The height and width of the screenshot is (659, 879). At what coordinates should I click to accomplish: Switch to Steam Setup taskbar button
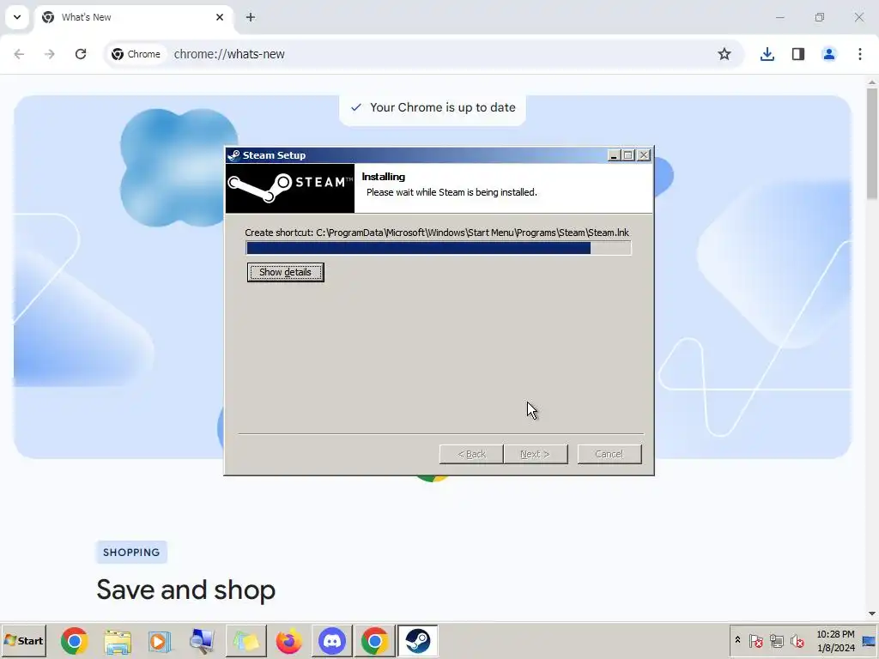418,640
